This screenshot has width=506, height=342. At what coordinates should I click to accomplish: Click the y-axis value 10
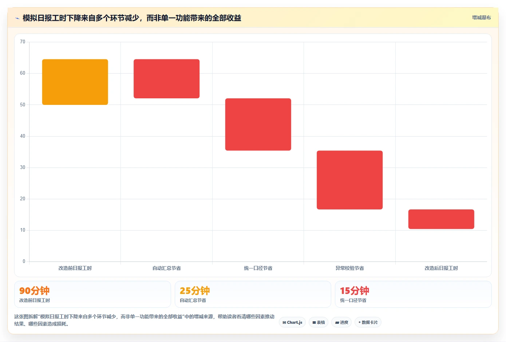coord(23,230)
